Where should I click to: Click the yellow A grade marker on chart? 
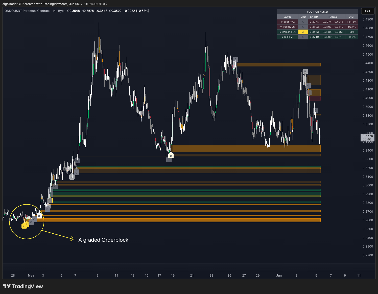point(26,224)
